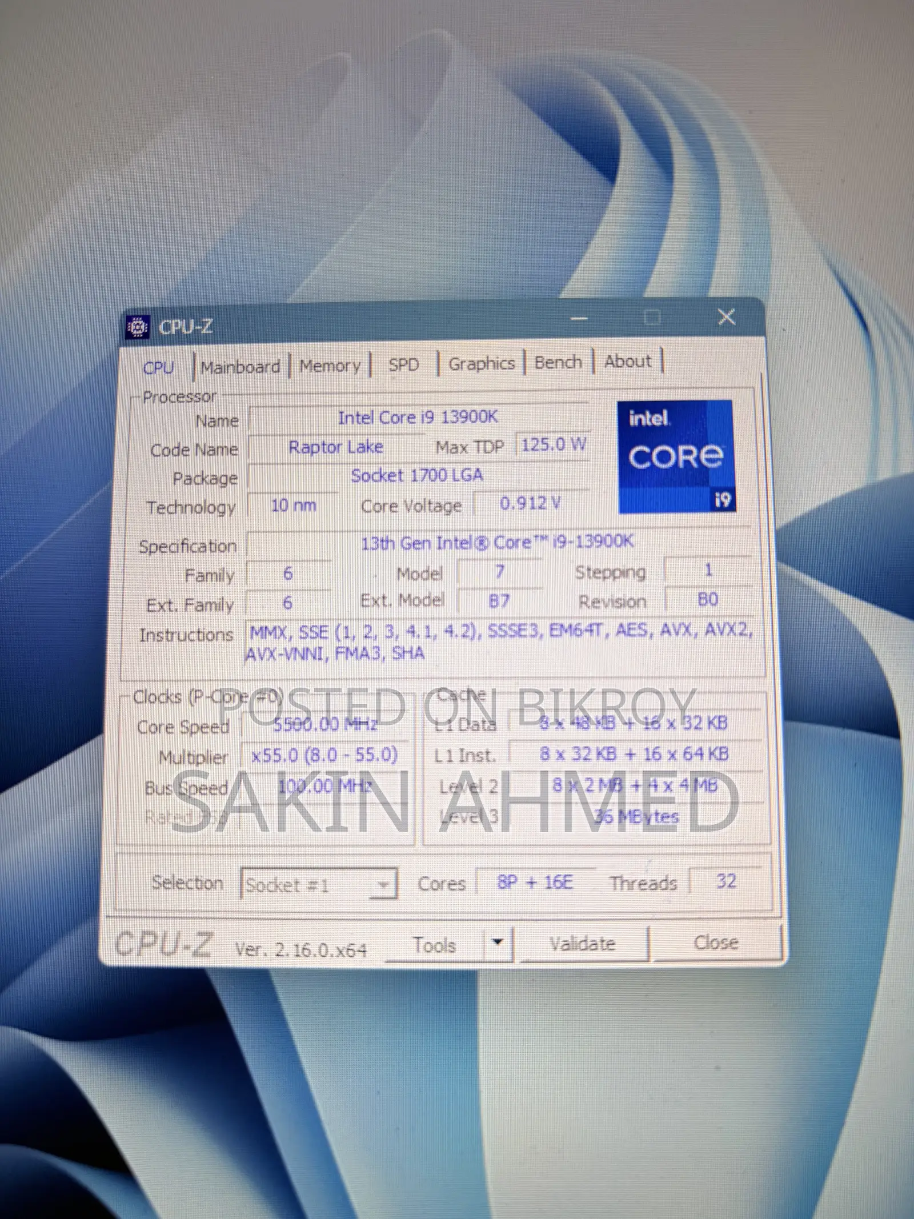This screenshot has width=914, height=1219.
Task: Click the L1 Inst. value '8 x 32 KB + 16 x 64 KB'
Action: coord(634,754)
